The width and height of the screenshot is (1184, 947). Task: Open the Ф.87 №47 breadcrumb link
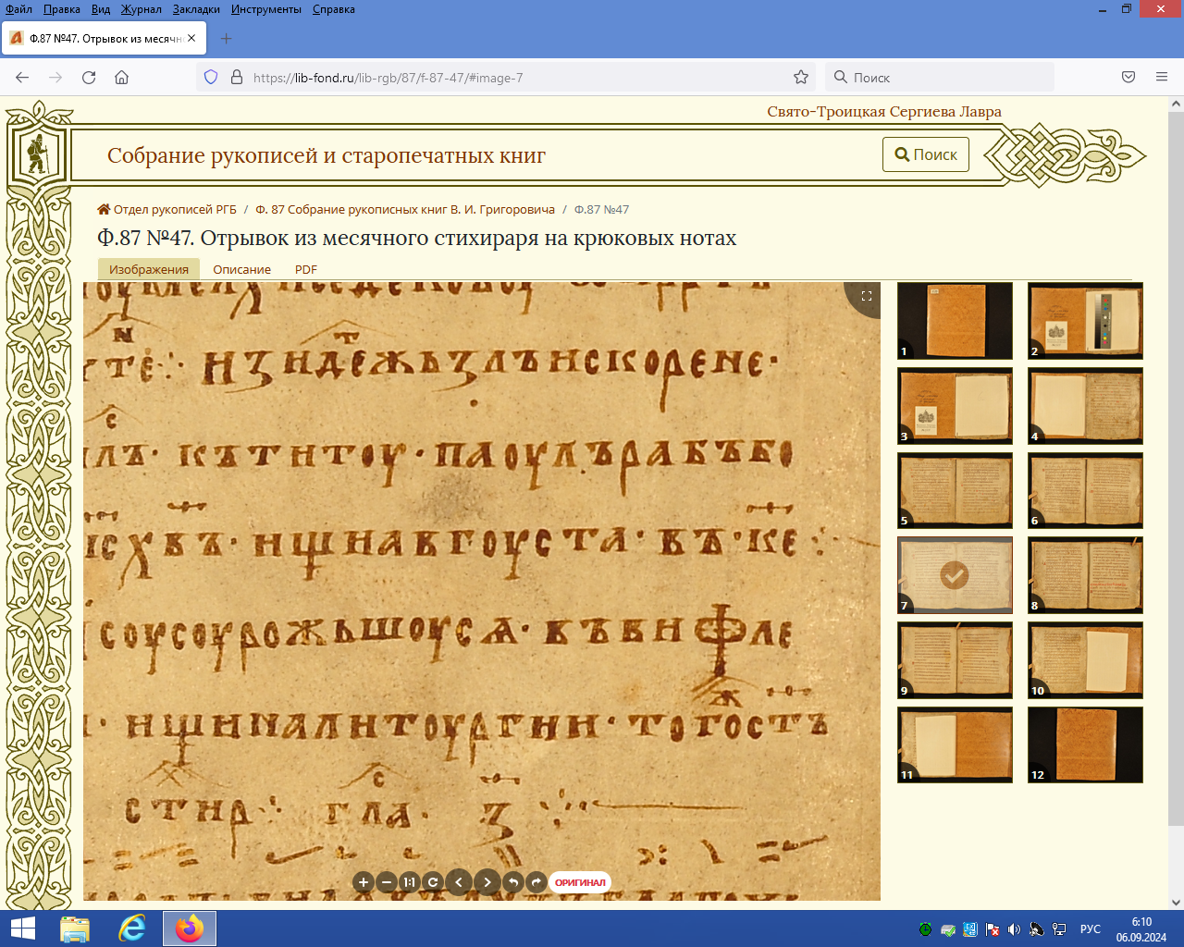(x=601, y=210)
